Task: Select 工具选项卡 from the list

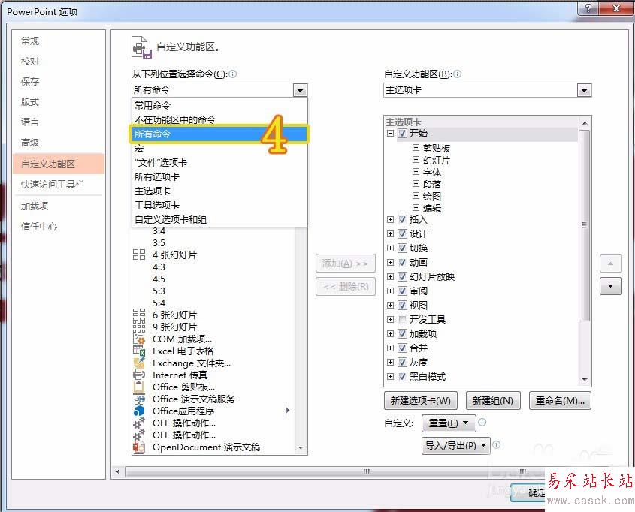Action: point(219,206)
